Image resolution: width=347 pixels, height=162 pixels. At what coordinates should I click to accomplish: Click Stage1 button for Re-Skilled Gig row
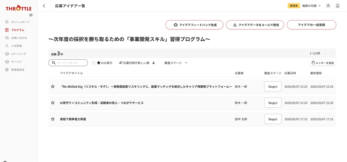coord(273,86)
